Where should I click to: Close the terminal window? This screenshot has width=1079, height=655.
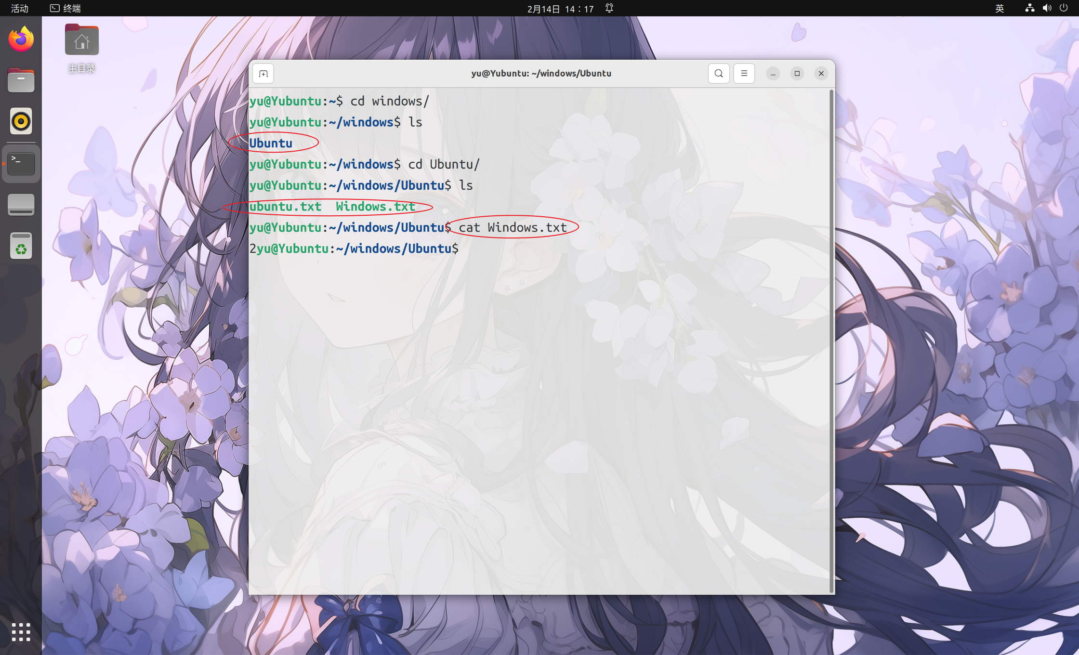coord(821,74)
